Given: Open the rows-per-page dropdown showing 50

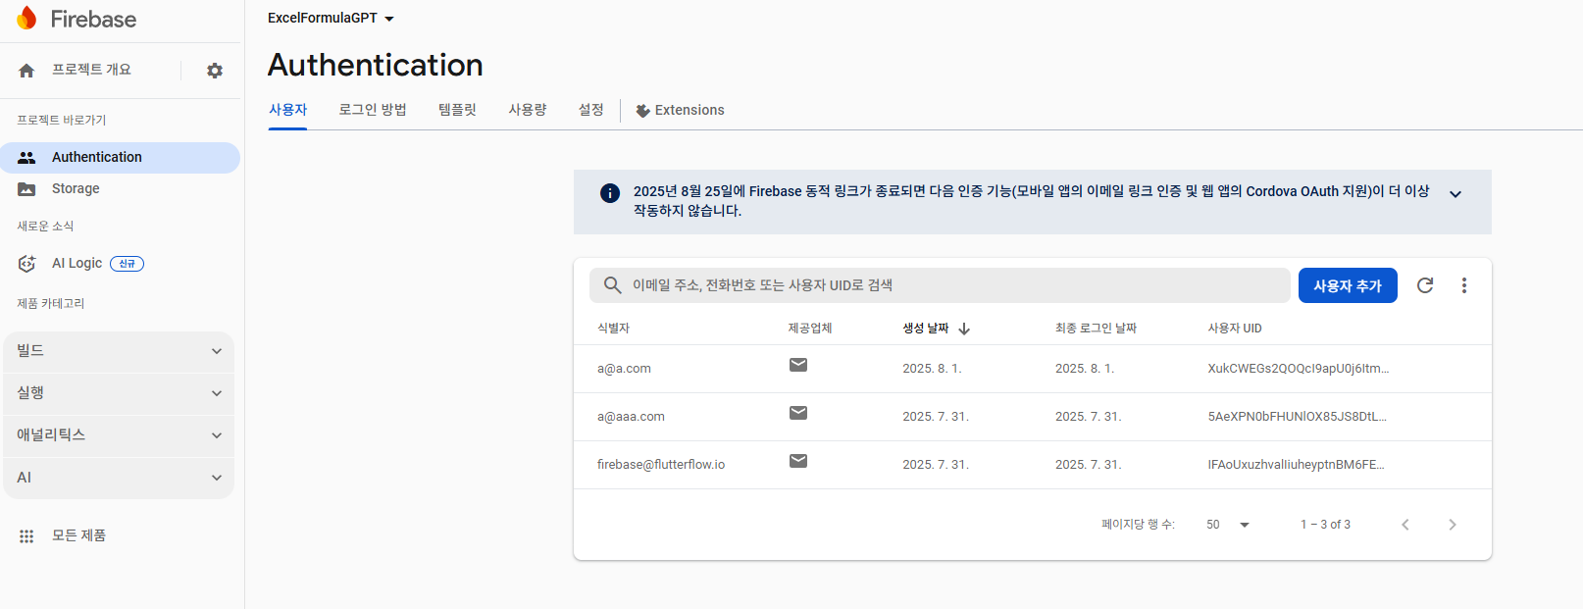Looking at the screenshot, I should (x=1228, y=525).
